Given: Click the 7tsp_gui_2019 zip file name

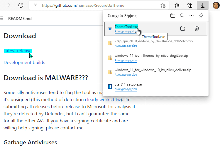Looking at the screenshot, I should (x=154, y=41).
